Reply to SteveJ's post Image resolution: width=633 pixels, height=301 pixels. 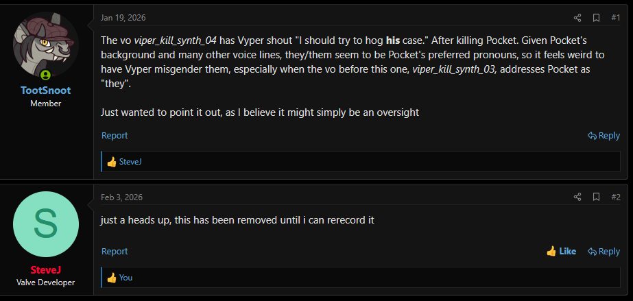(x=604, y=252)
